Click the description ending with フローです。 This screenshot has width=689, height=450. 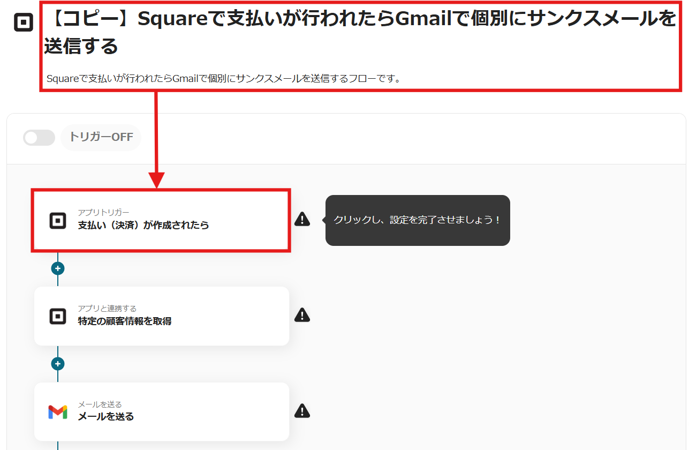point(224,79)
